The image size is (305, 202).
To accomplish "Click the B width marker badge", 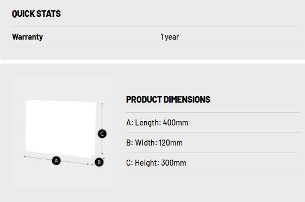I will (x=99, y=162).
